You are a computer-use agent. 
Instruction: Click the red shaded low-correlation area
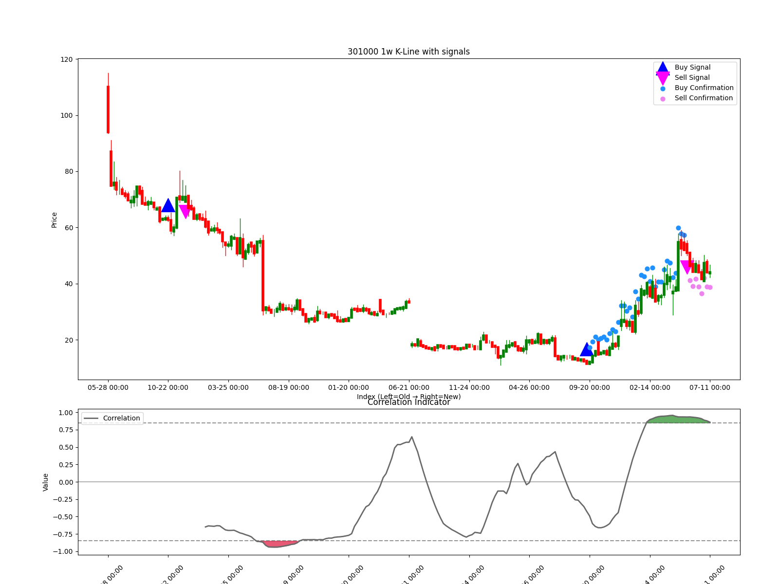[278, 544]
